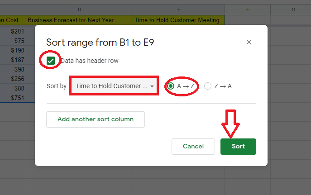
Task: Click the Time to Hold Customer Meeting cell
Action: 179,20
